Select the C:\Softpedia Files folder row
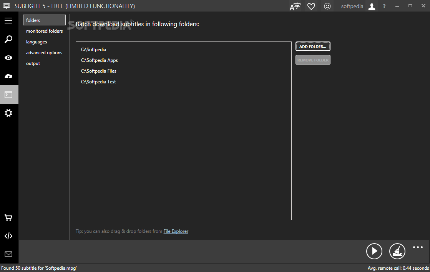 tap(183, 71)
